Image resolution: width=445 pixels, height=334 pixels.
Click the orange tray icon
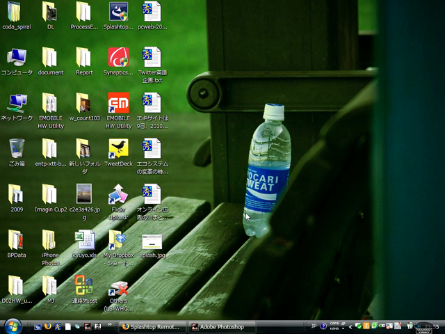point(366,326)
